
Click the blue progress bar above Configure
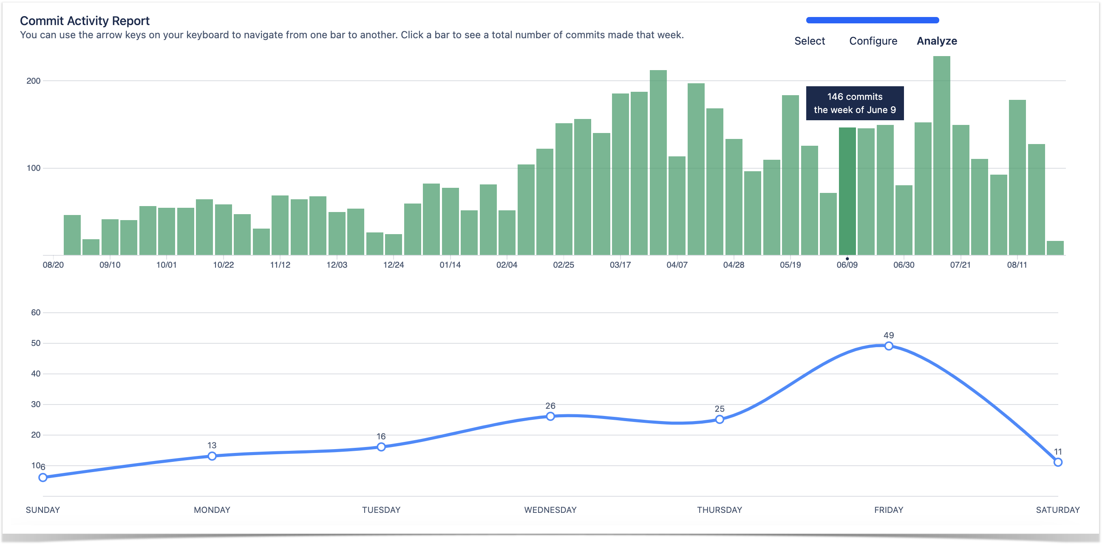[873, 20]
